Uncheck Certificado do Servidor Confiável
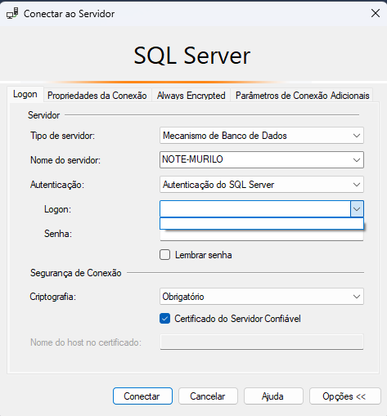Viewport: 387px width, 416px height. 164,319
